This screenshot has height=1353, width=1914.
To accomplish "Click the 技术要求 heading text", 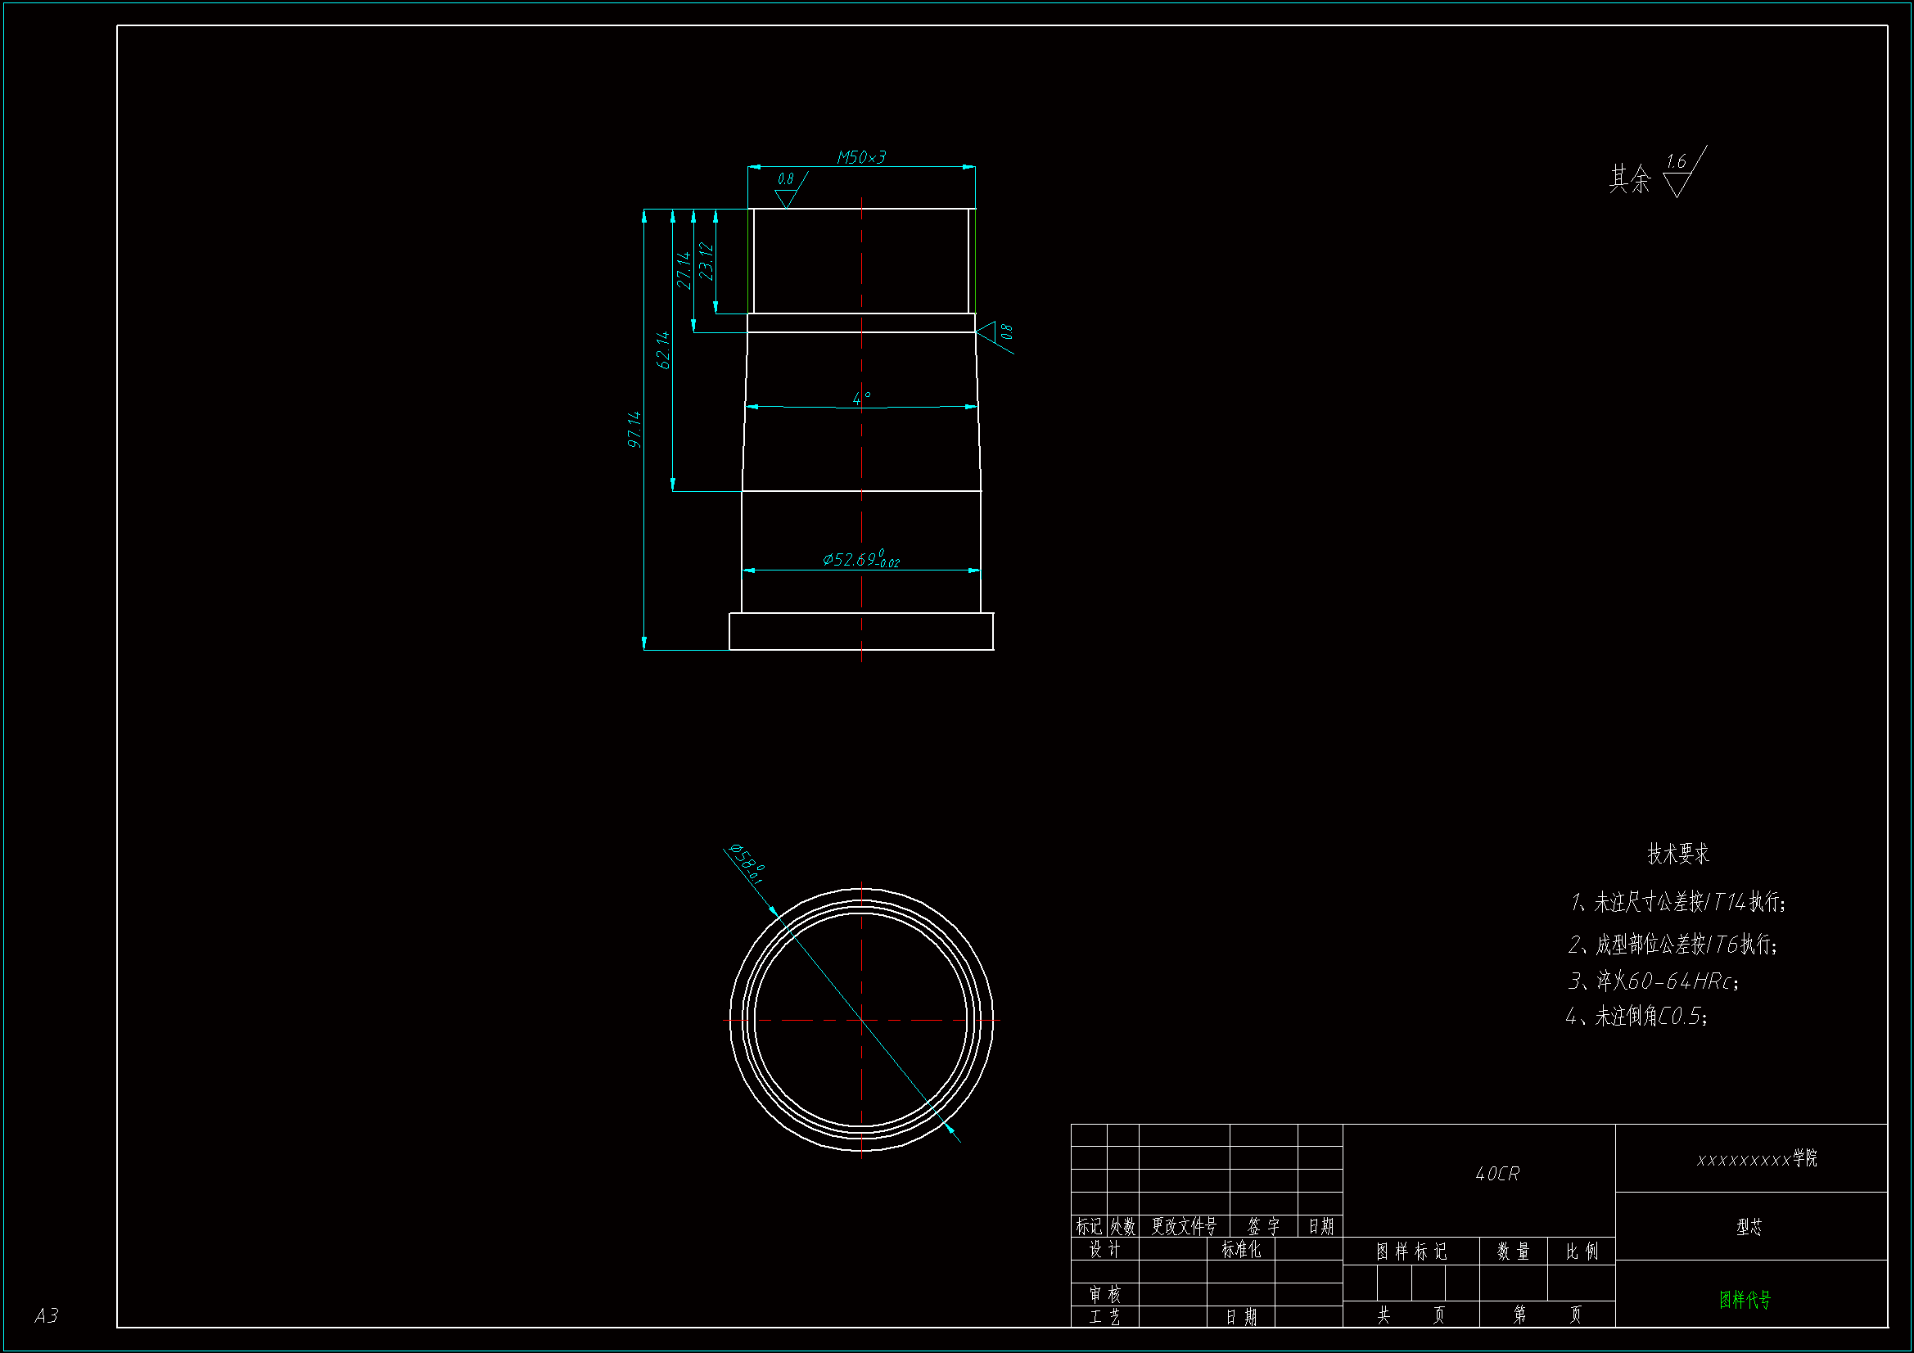I will [x=1678, y=854].
